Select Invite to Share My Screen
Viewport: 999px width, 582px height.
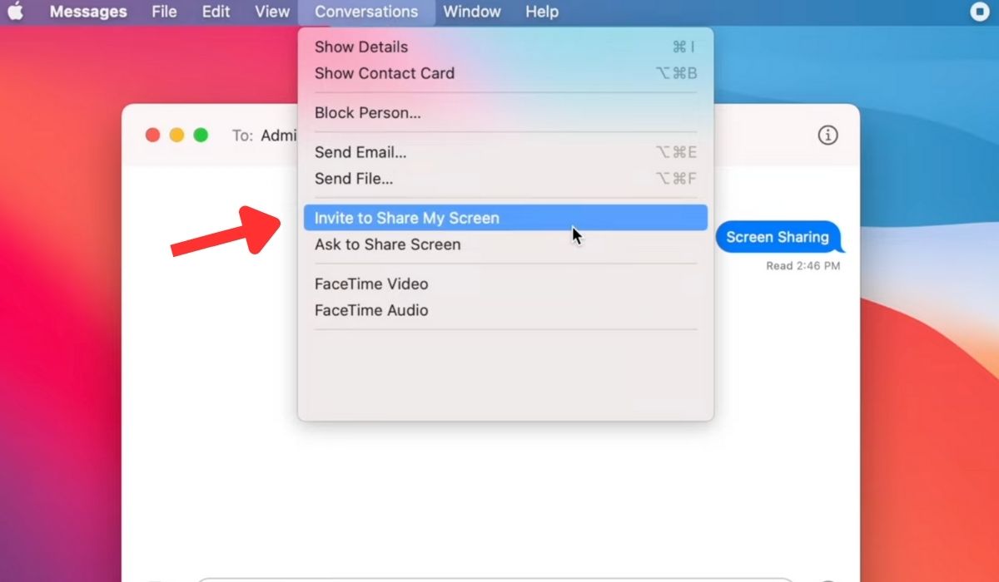tap(407, 218)
